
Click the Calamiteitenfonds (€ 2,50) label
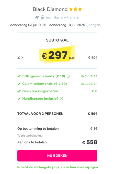click(x=45, y=84)
